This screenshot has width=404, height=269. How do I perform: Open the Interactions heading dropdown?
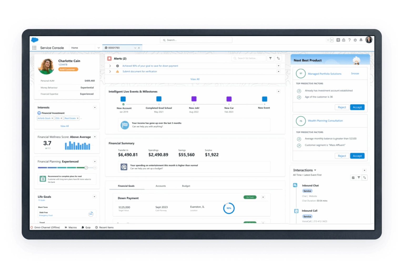tap(315, 170)
